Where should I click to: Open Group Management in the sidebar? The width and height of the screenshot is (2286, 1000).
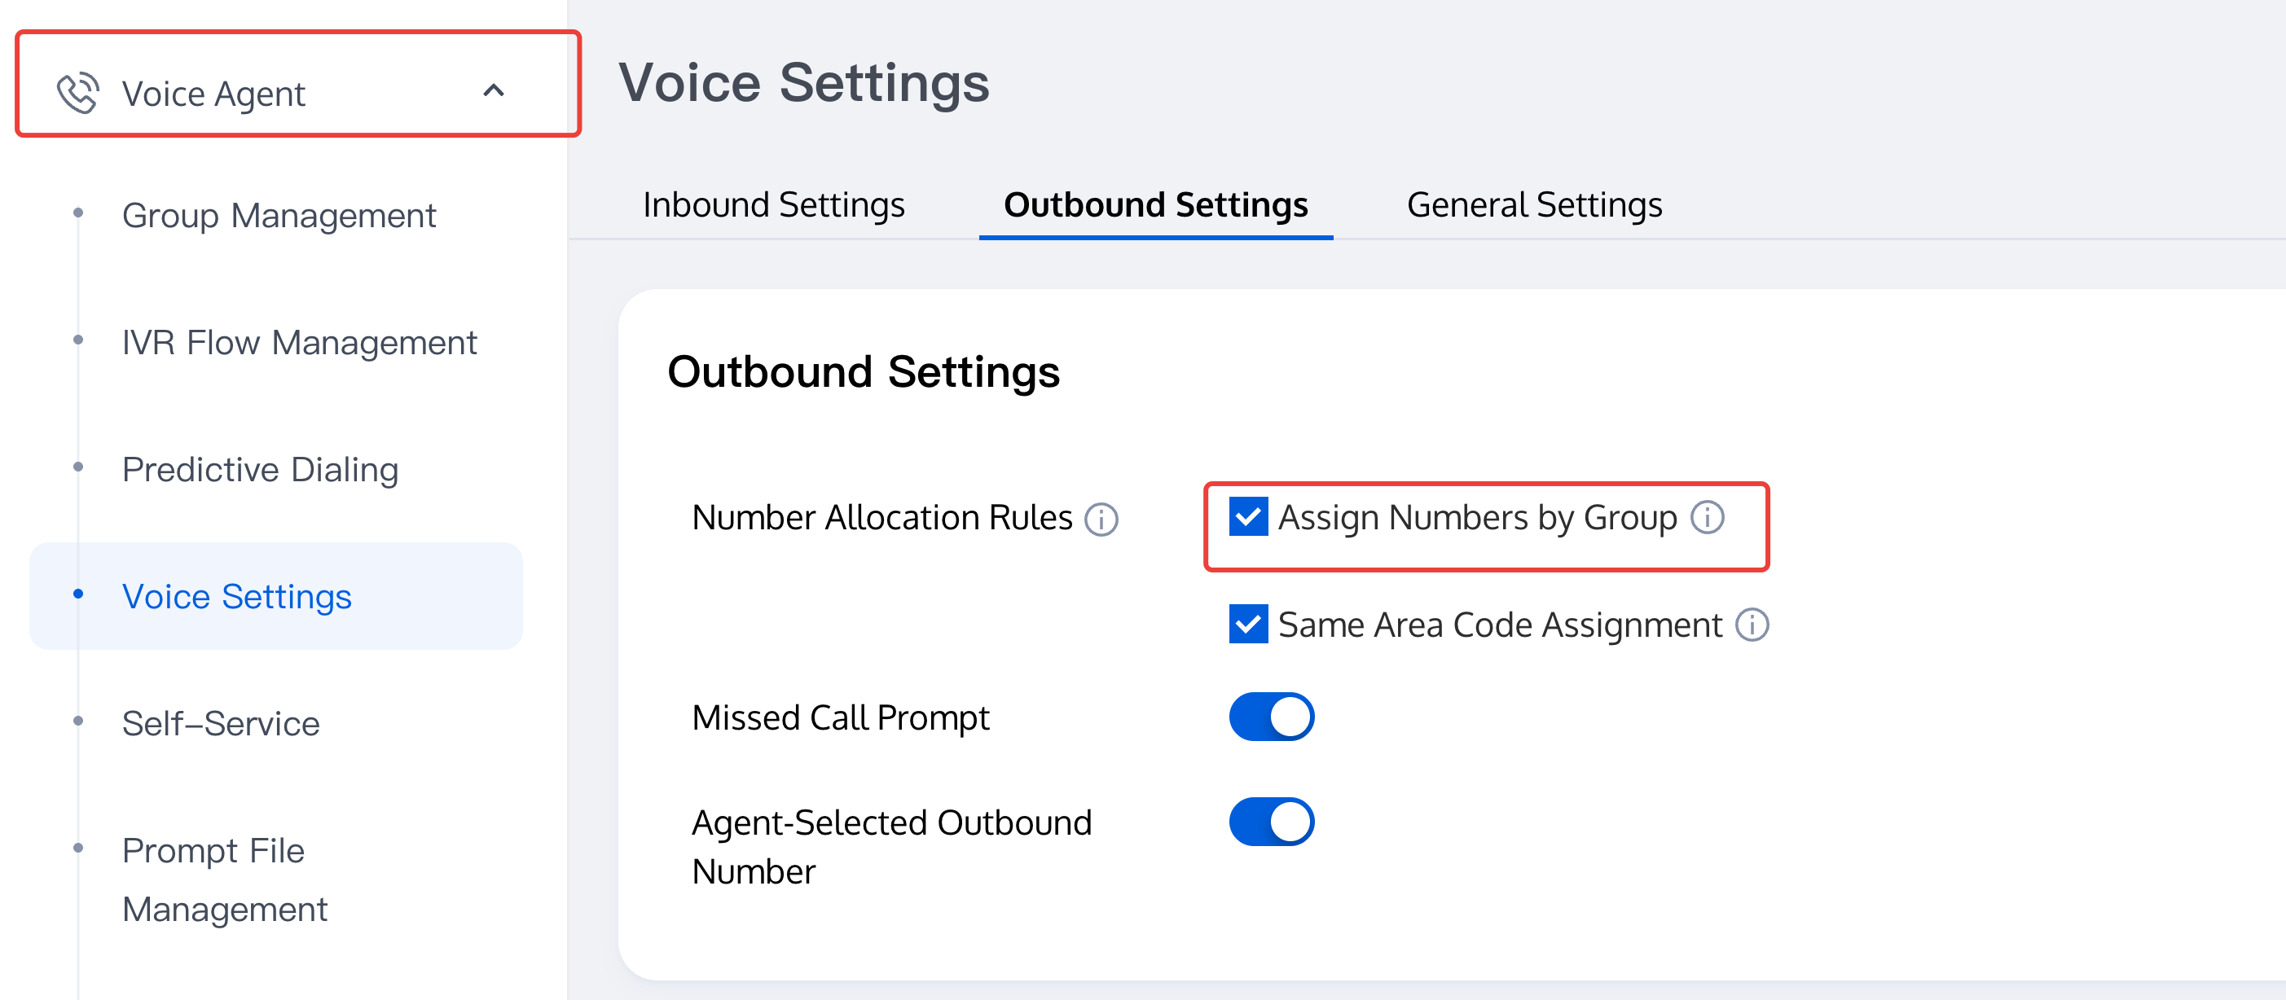279,216
